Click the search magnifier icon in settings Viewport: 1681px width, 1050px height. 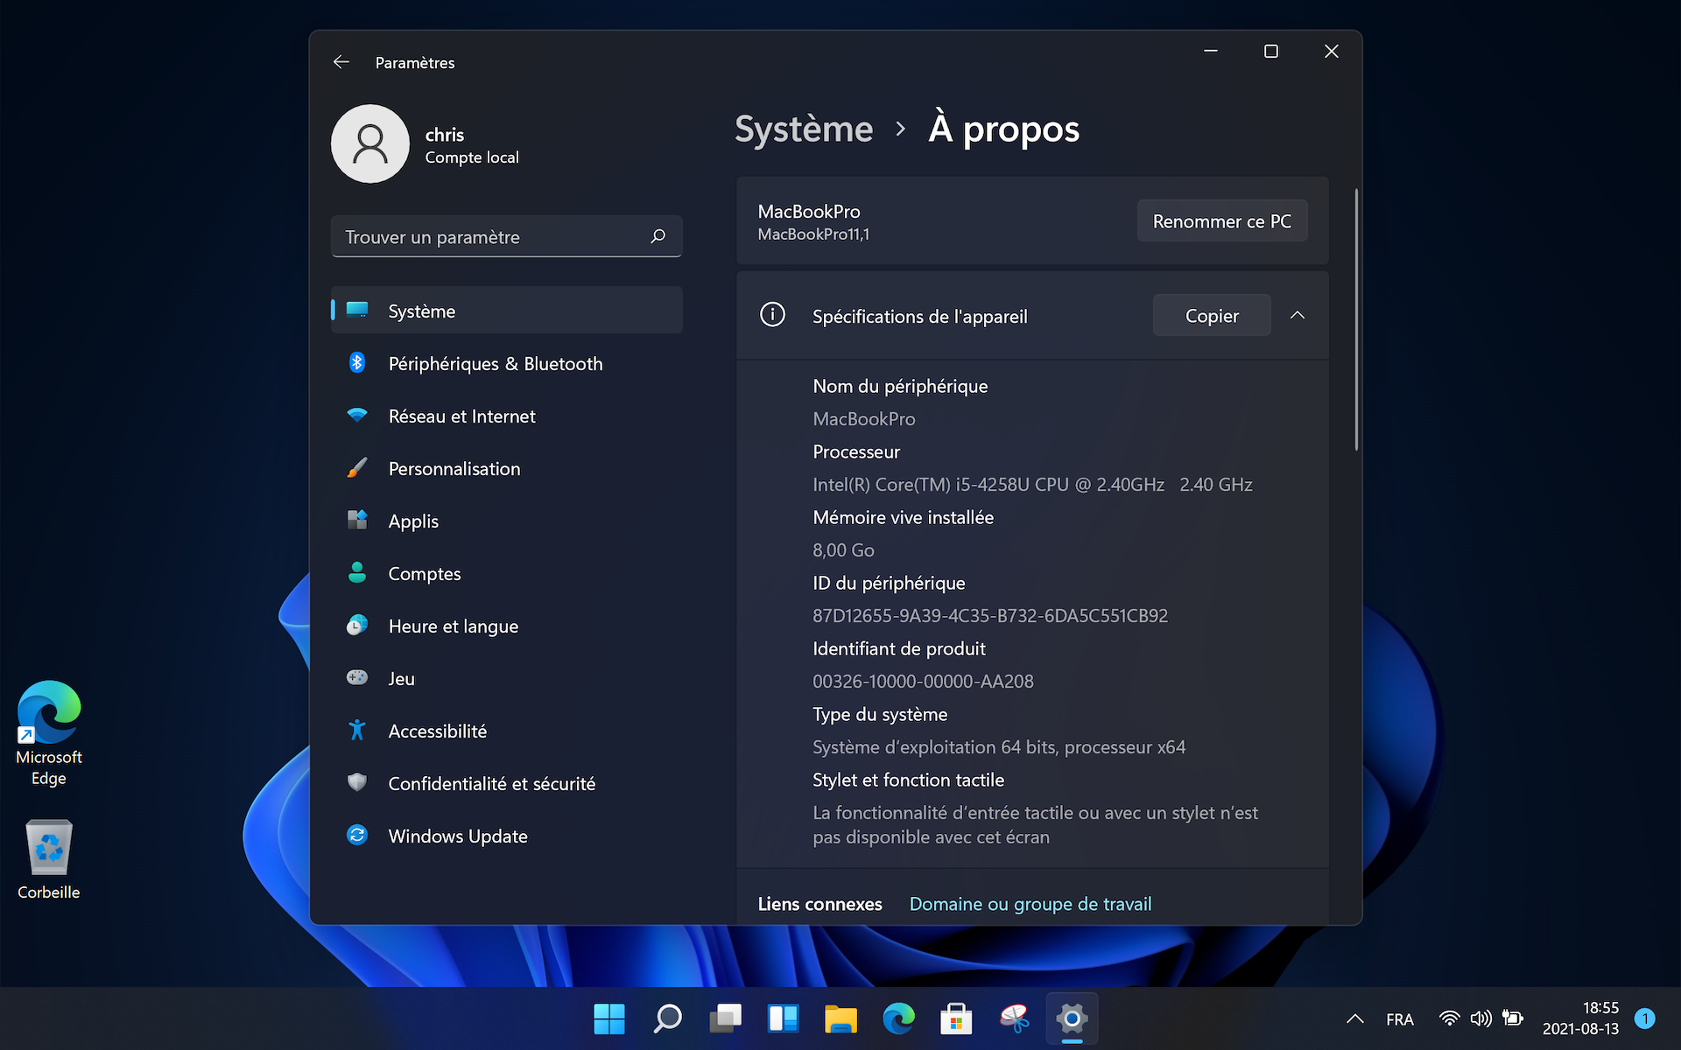click(x=658, y=236)
